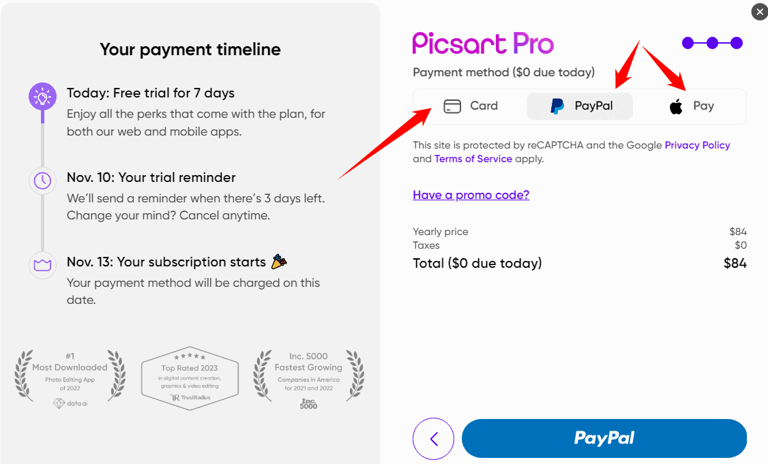768x464 pixels.
Task: Click the Picsart Pro logo
Action: (x=483, y=44)
